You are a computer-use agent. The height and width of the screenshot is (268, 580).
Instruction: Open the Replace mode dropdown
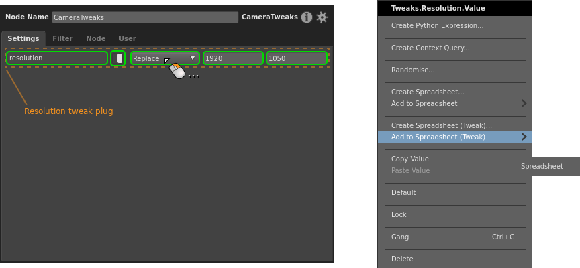pos(164,58)
